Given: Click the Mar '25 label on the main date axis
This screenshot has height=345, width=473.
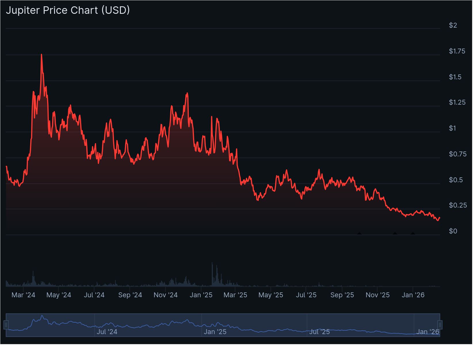Looking at the screenshot, I should click(x=235, y=295).
